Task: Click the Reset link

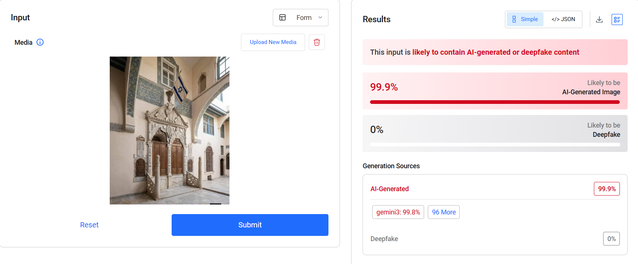Action: point(89,225)
